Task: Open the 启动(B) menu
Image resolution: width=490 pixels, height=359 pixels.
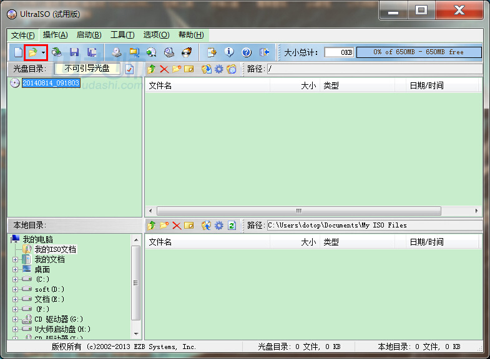Action: click(89, 35)
